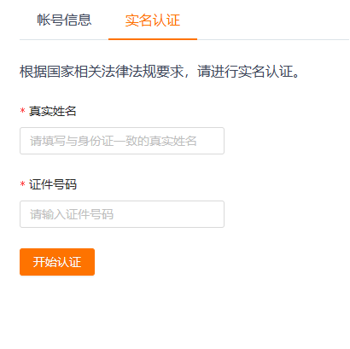The image size is (350, 349).
Task: Click the red asterisk beside 真实姓名
Action: coord(23,111)
